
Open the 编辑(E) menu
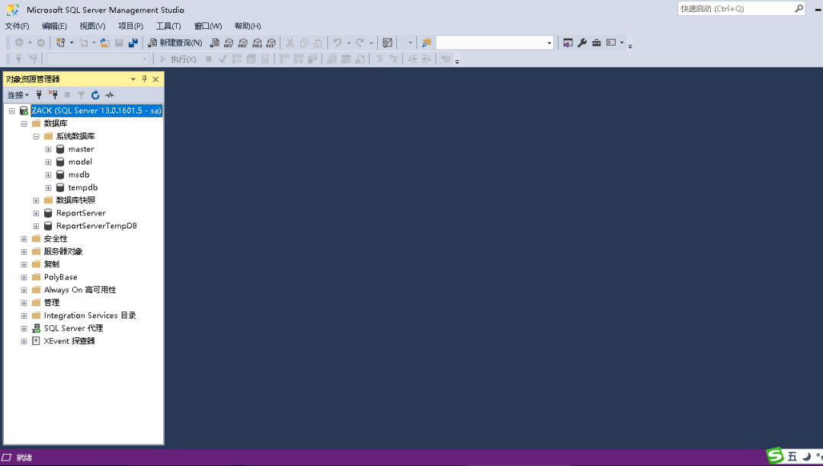[x=55, y=26]
